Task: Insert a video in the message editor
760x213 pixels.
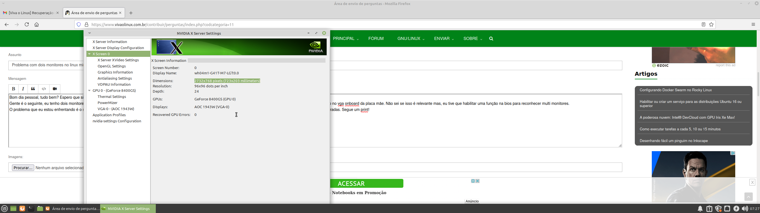Action: tap(55, 89)
